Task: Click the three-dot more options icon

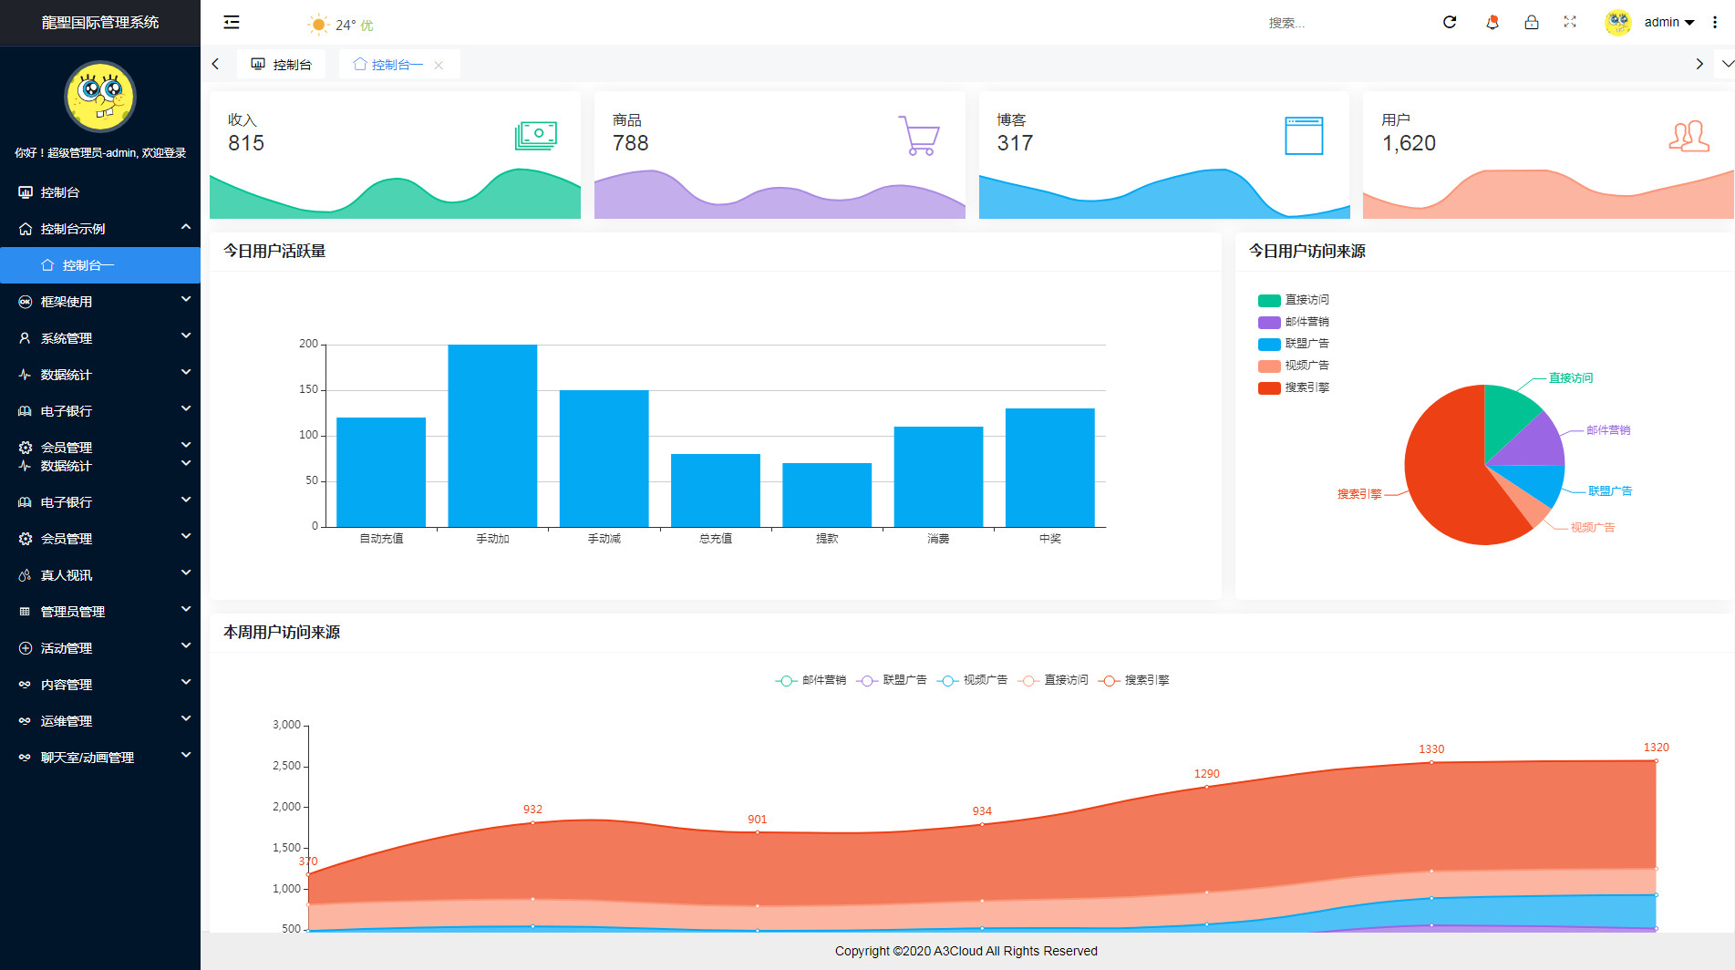Action: tap(1715, 23)
